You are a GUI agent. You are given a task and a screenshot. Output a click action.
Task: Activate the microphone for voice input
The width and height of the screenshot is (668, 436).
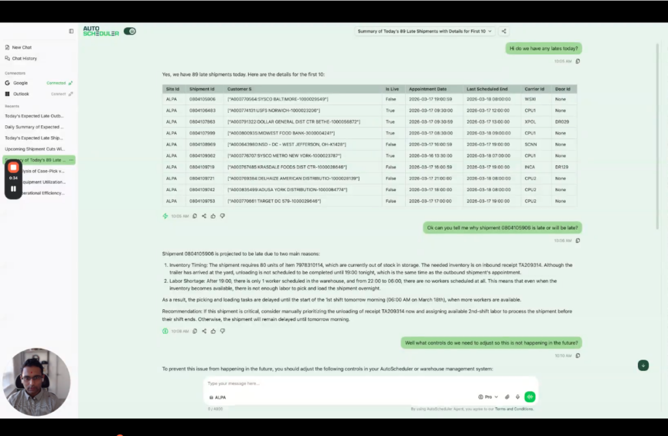[517, 396]
